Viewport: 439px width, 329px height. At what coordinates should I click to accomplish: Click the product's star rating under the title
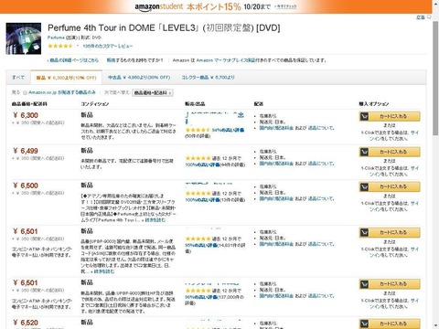point(60,46)
